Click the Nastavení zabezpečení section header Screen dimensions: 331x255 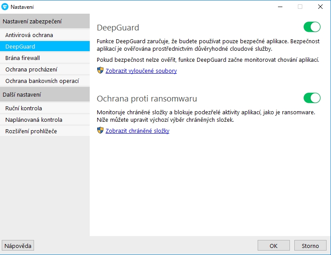[x=45, y=21]
